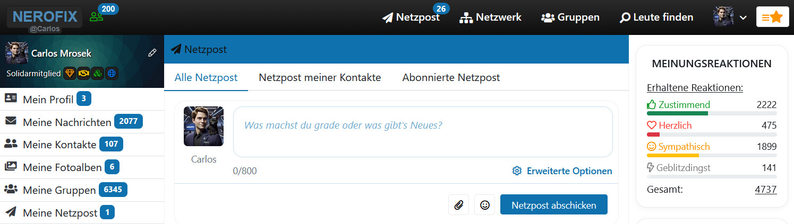
Task: Open Netzwerk in the top navigation
Action: tap(491, 17)
